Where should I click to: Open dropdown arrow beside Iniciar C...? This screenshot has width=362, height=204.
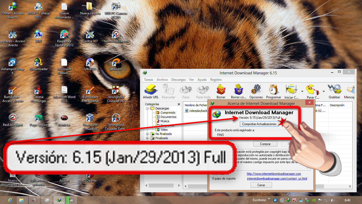click(x=302, y=91)
